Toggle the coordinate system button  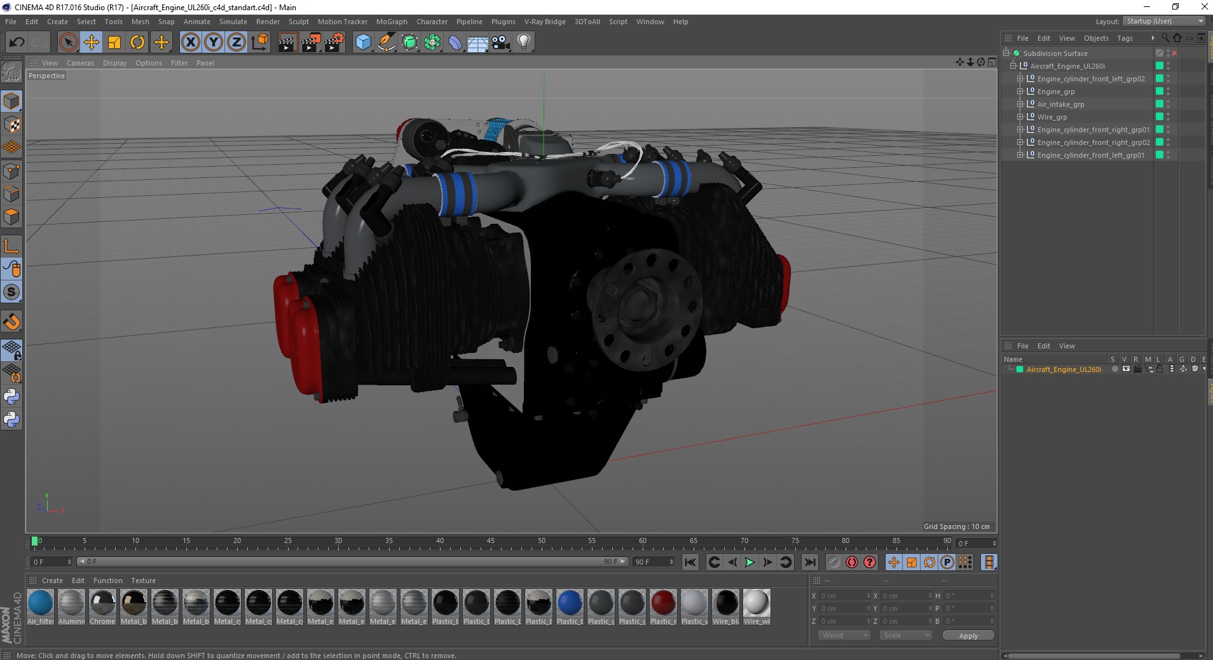[259, 43]
